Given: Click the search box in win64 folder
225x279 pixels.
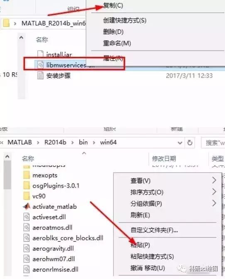Looking at the screenshot, I should click(x=213, y=143).
